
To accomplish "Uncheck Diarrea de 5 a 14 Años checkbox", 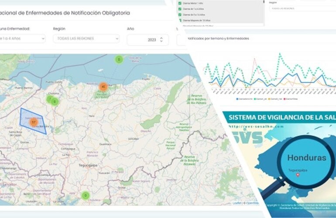I will (180, 14).
